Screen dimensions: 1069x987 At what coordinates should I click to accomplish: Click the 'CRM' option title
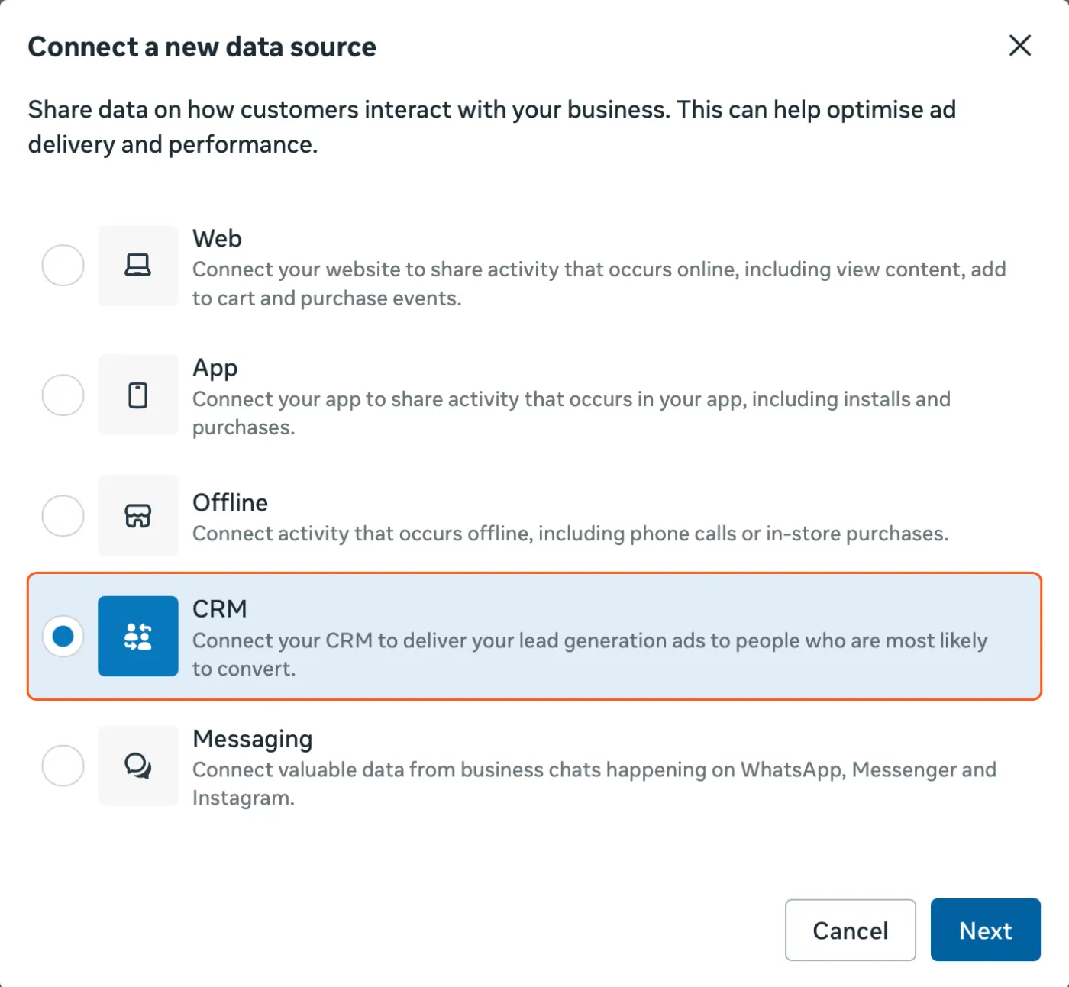pyautogui.click(x=220, y=609)
